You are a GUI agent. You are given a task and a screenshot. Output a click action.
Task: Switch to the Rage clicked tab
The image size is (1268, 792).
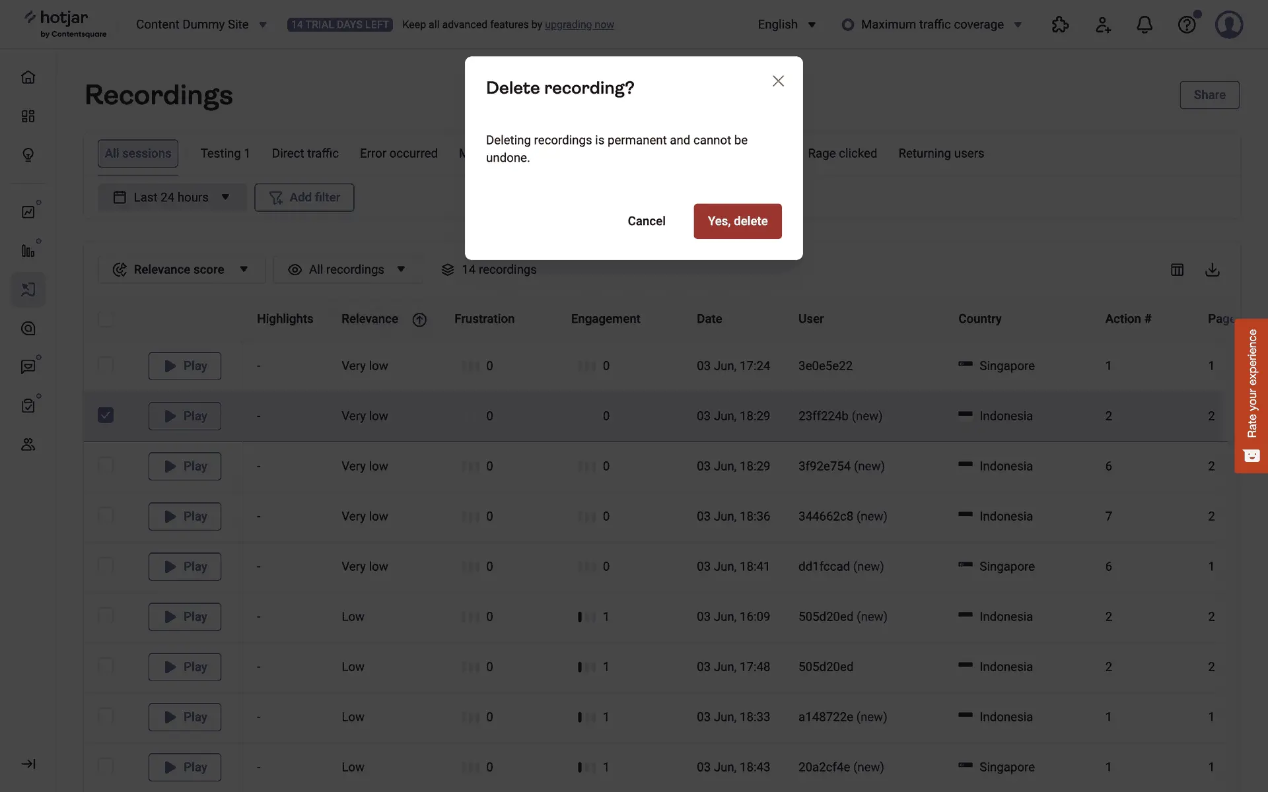842,153
